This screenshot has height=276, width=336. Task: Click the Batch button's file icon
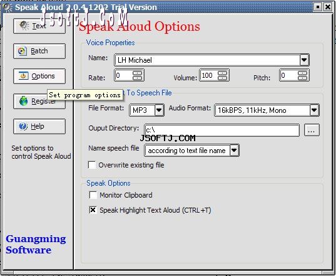tap(23, 51)
